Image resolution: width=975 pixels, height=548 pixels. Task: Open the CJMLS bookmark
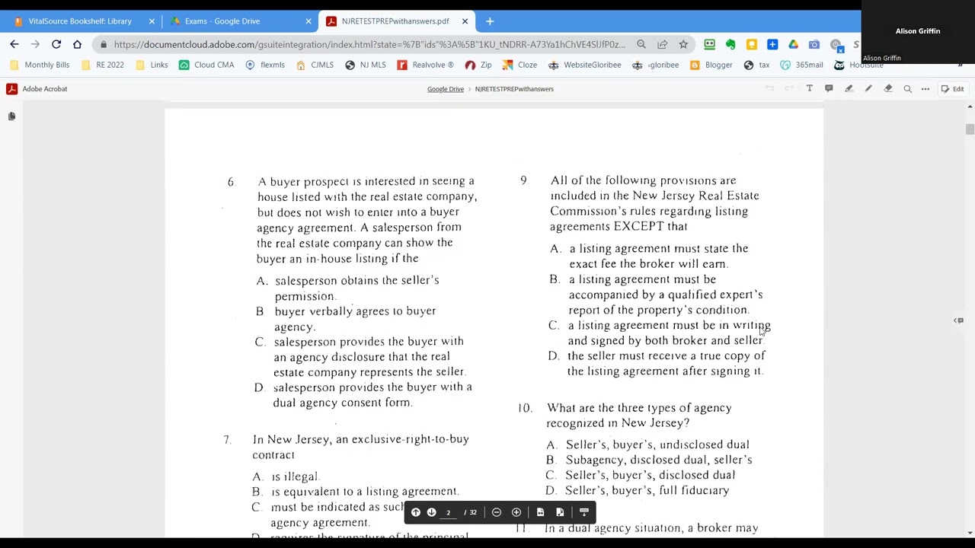[x=315, y=65]
